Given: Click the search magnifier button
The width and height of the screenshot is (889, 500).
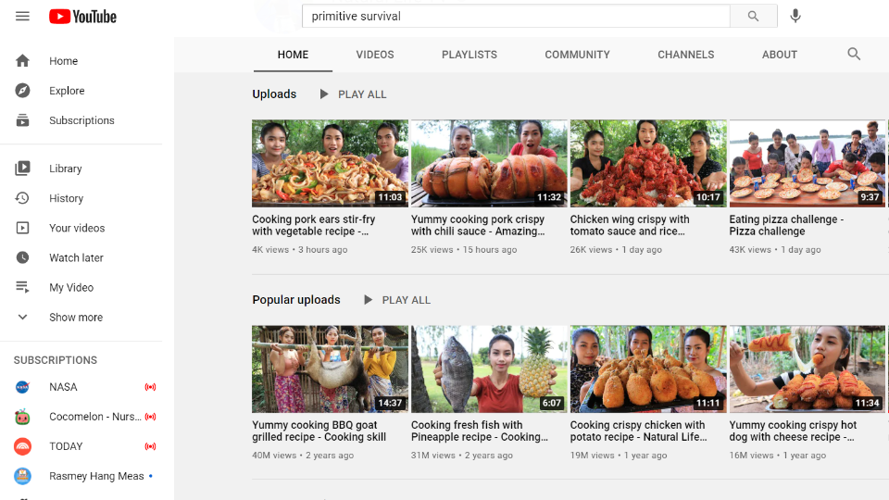Looking at the screenshot, I should coord(753,16).
